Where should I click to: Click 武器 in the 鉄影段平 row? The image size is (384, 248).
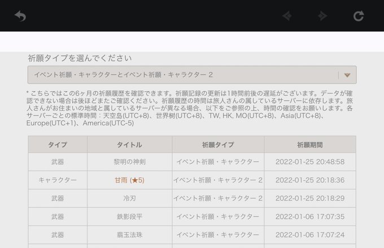(58, 216)
